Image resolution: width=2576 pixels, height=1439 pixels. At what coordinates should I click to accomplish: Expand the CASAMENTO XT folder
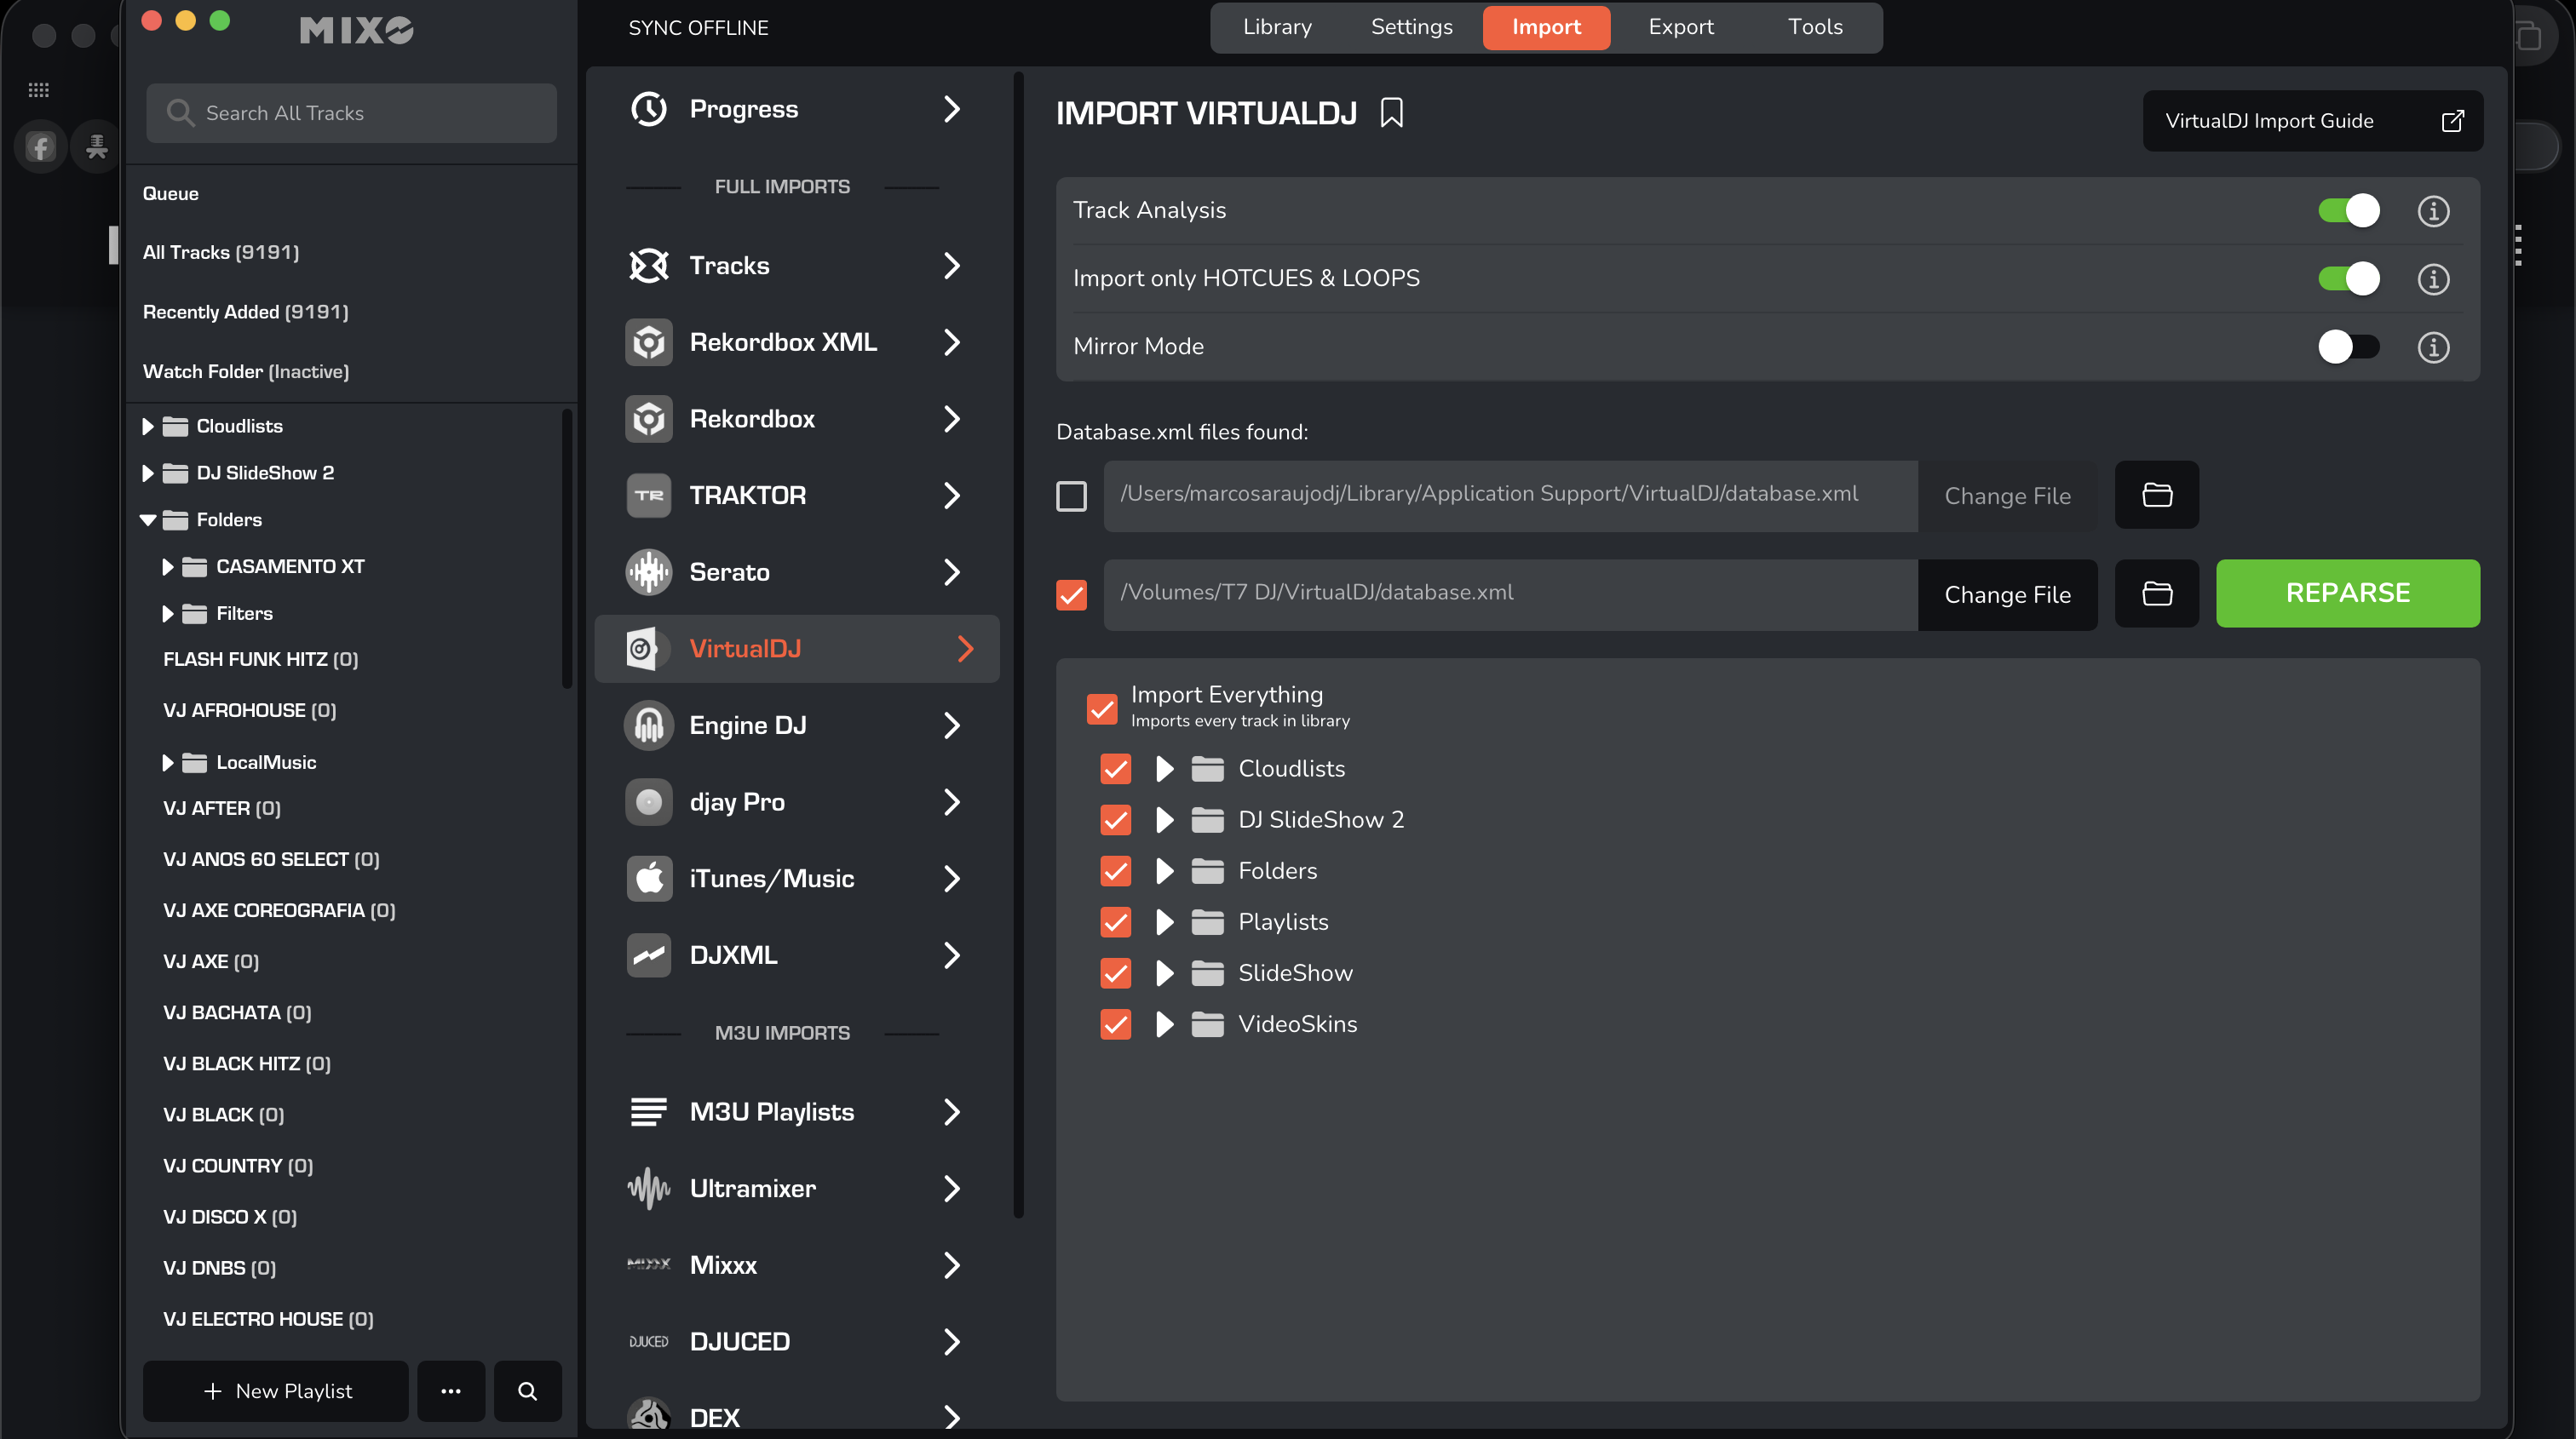point(168,568)
